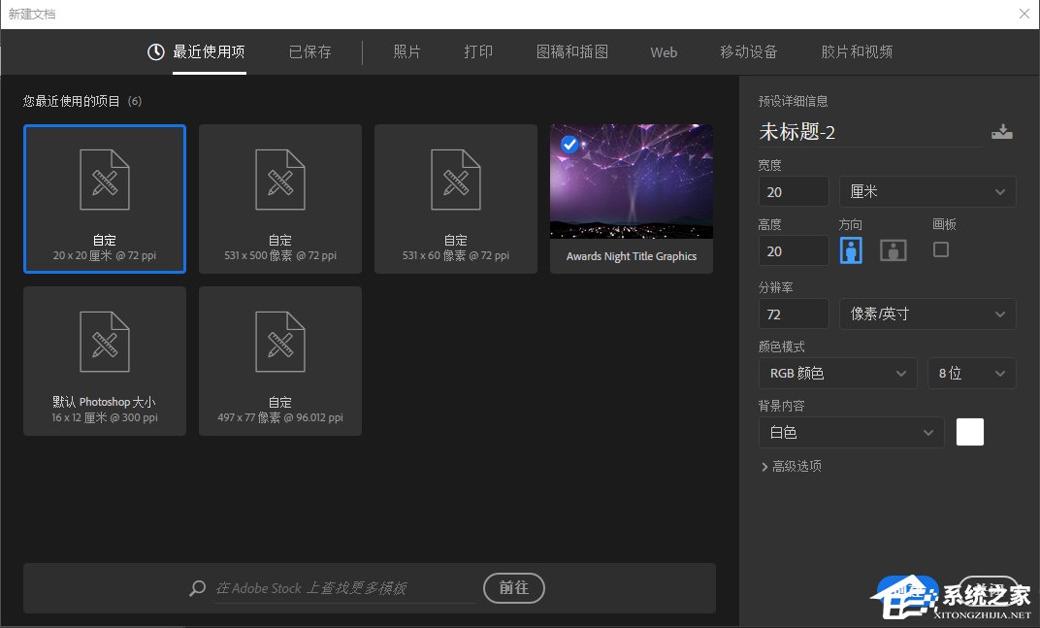Select the landscape orientation icon
Viewport: 1040px width, 628px height.
tap(893, 249)
